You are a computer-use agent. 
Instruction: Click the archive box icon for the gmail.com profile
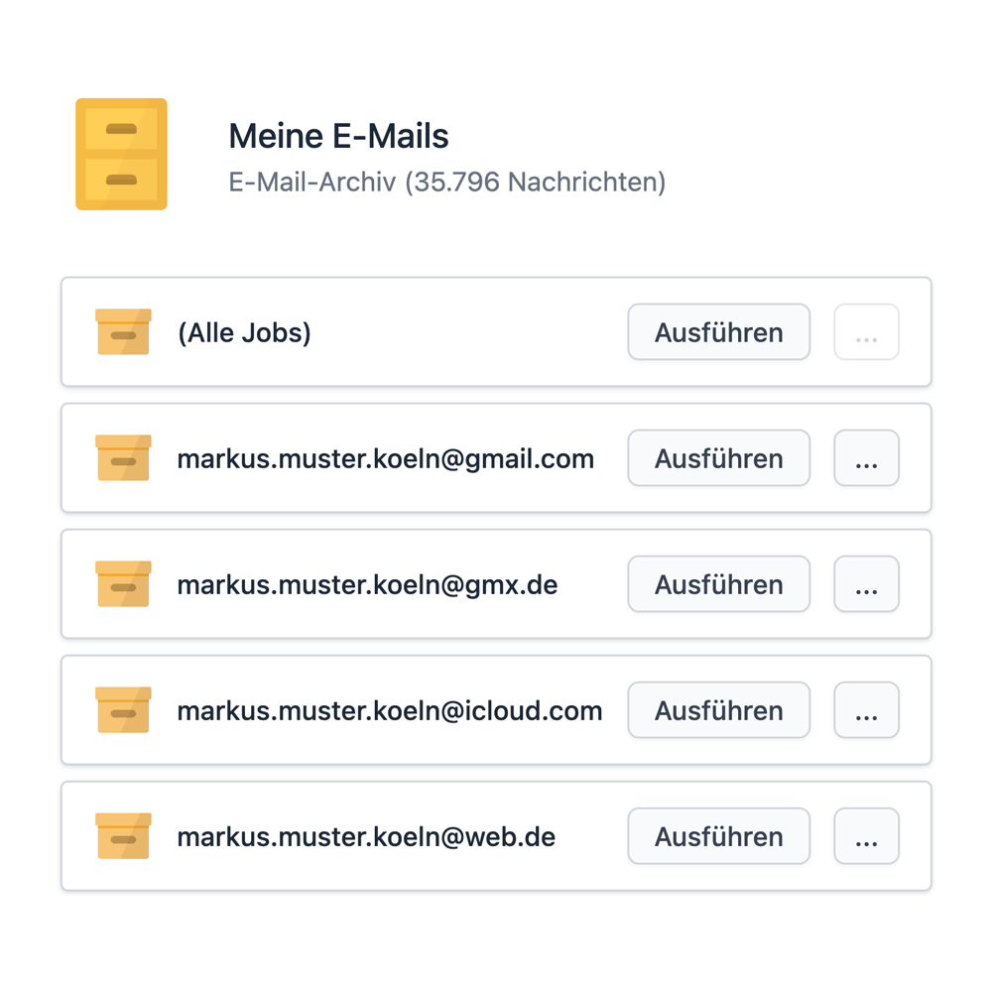(x=123, y=458)
